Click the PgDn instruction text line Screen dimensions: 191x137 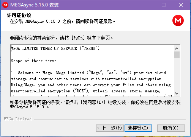click(61, 38)
